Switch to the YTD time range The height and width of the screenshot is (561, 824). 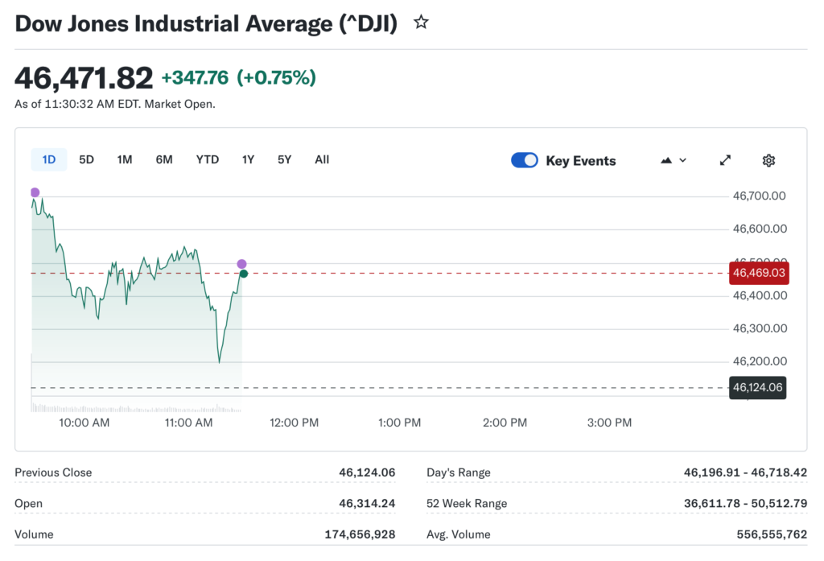click(207, 160)
